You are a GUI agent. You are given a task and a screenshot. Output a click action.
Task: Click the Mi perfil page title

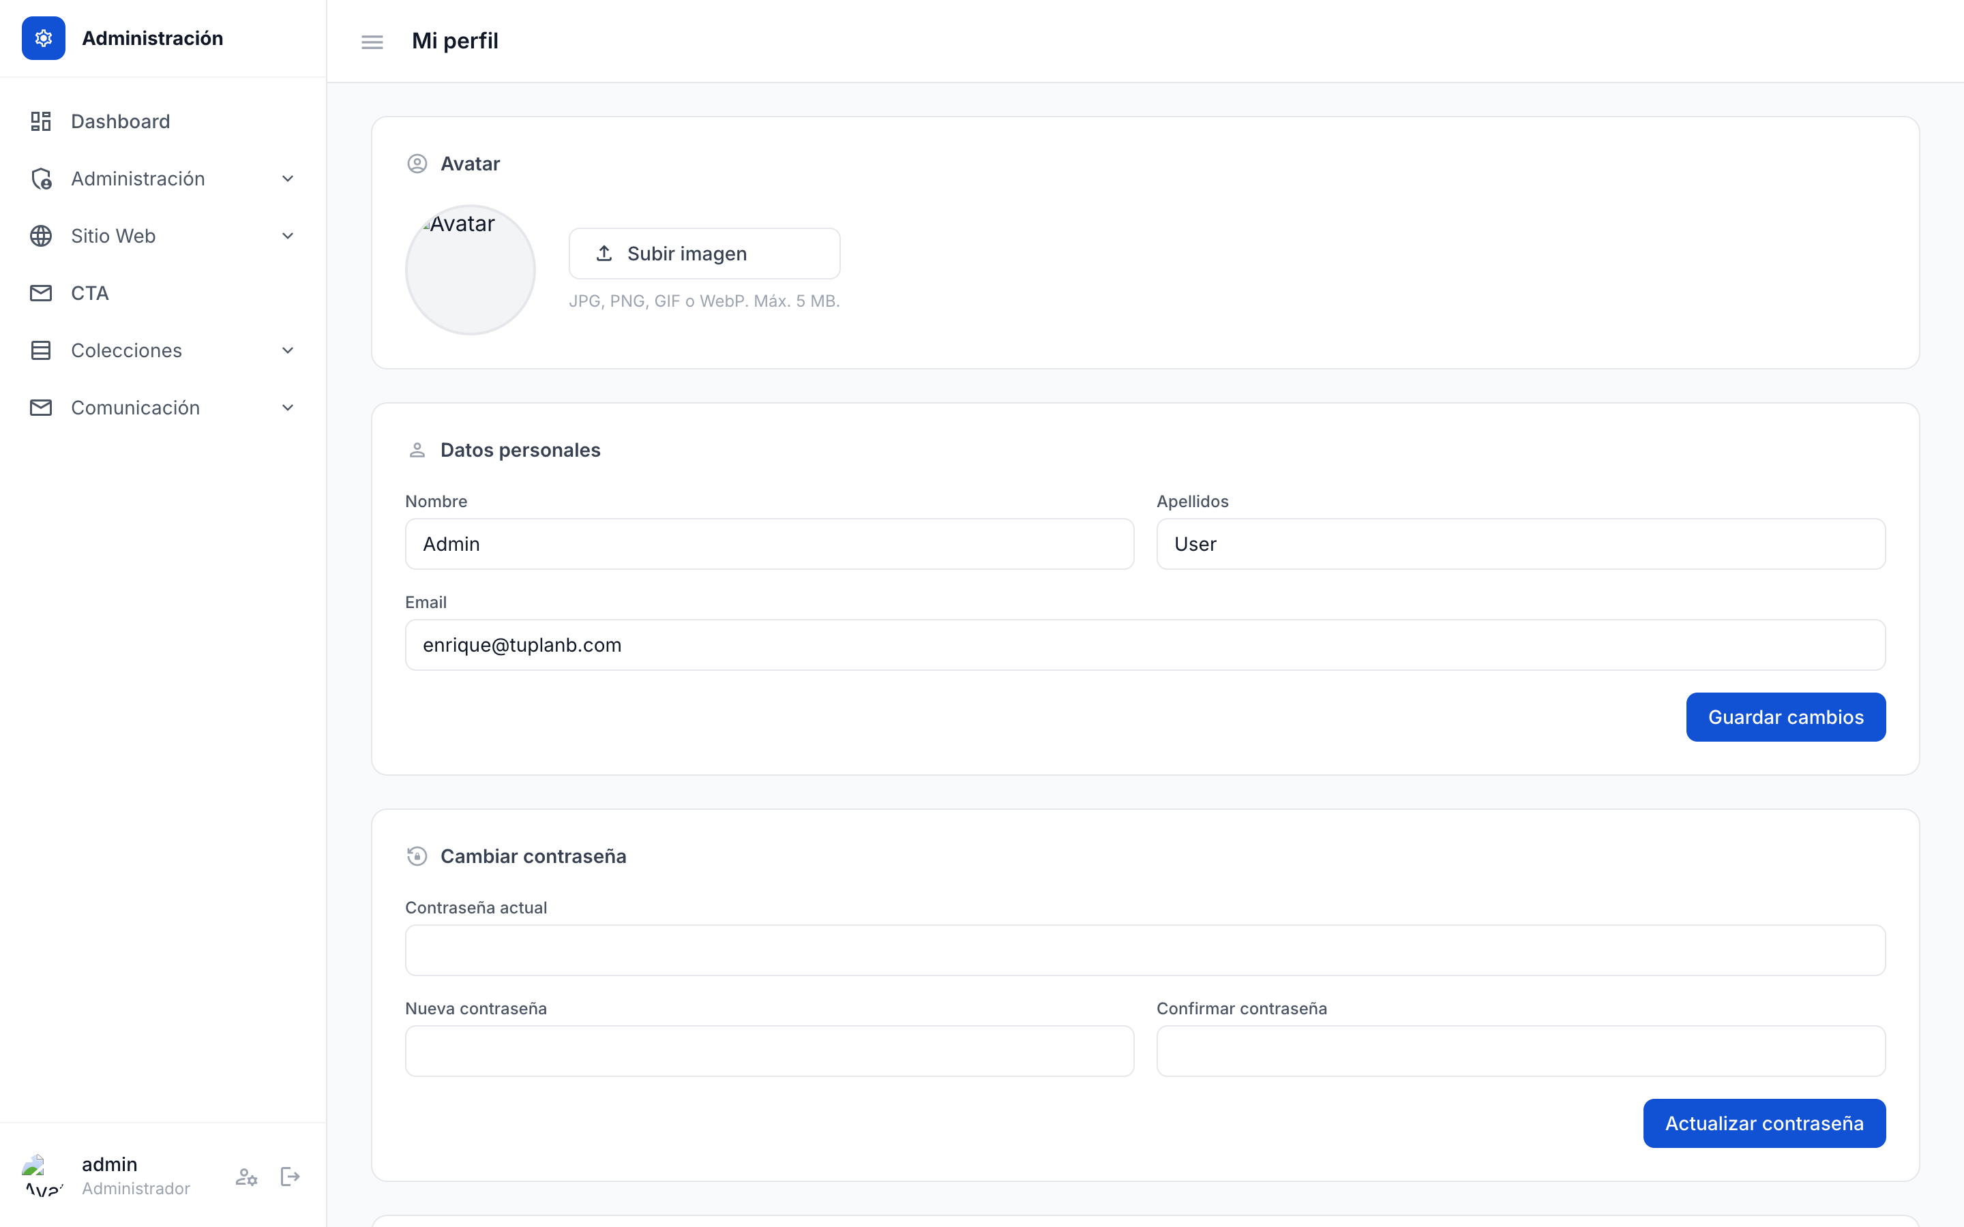(x=456, y=41)
